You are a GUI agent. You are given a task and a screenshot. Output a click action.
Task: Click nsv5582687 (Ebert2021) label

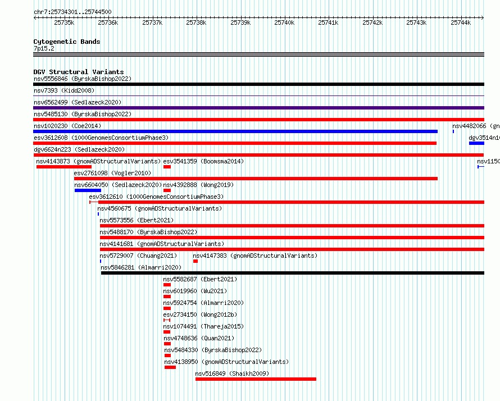(200, 279)
